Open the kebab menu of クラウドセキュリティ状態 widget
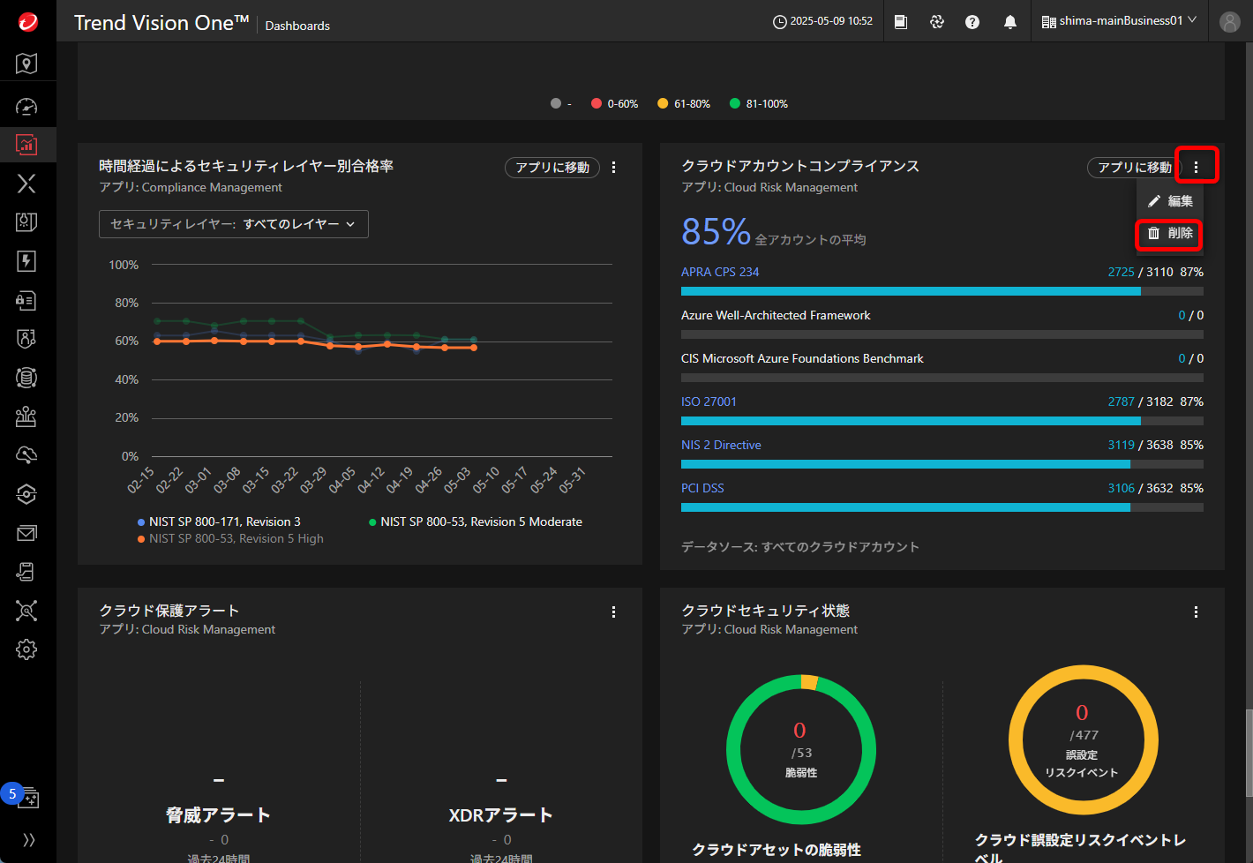 1197,612
